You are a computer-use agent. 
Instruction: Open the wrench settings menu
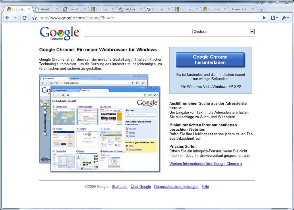click(285, 18)
